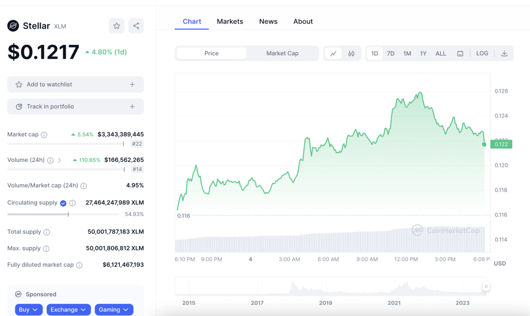530x316 pixels.
Task: Open the About tab
Action: [303, 22]
